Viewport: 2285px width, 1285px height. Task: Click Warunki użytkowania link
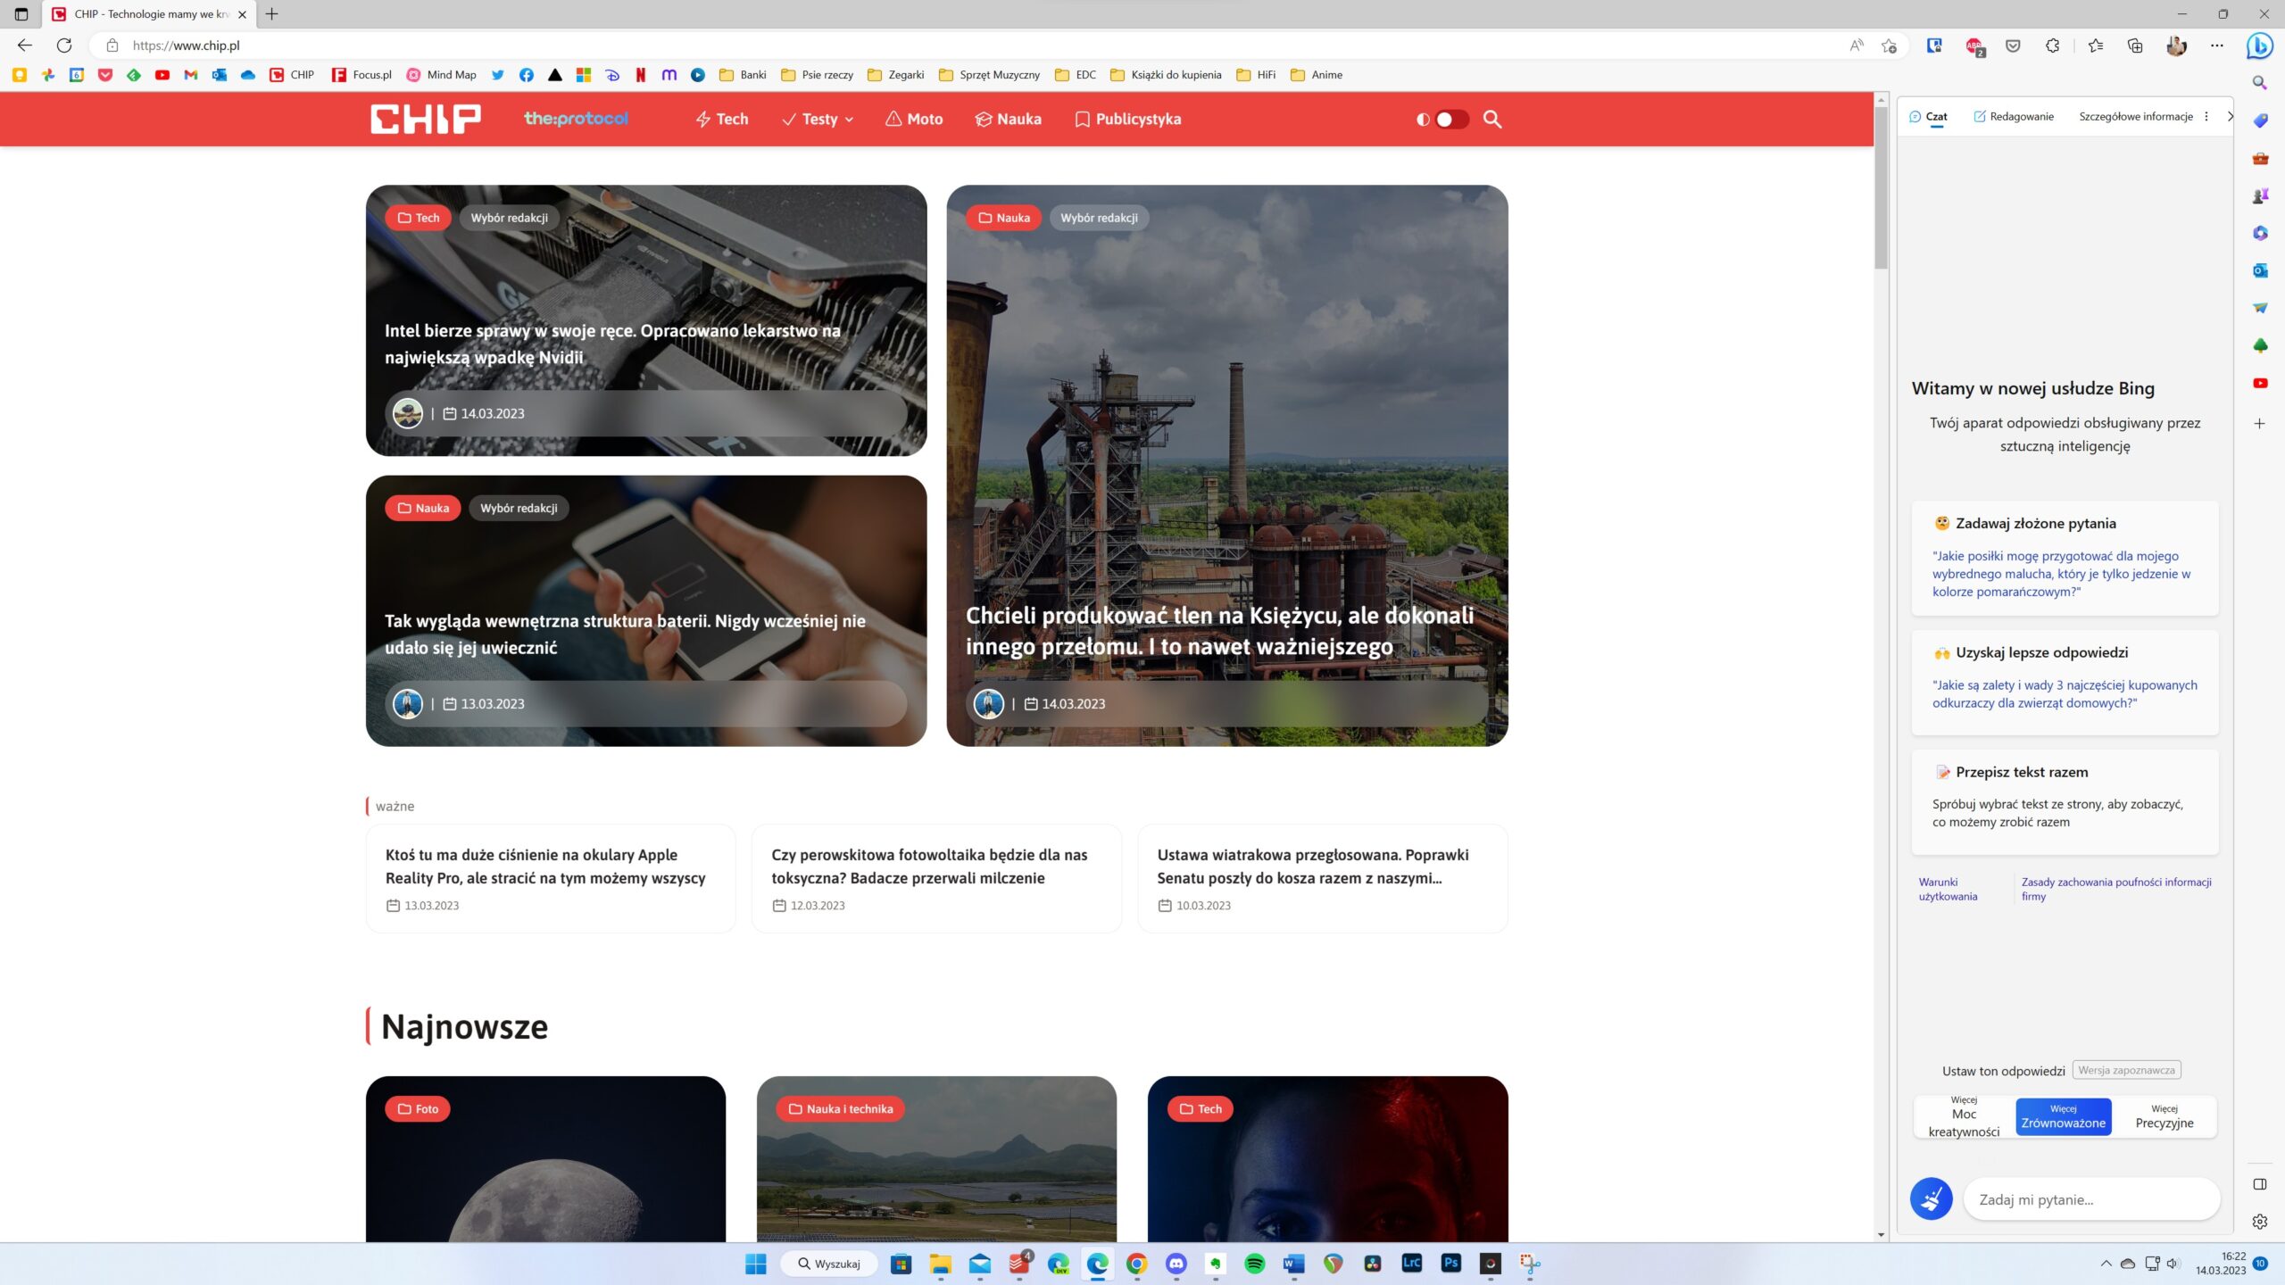coord(1948,889)
